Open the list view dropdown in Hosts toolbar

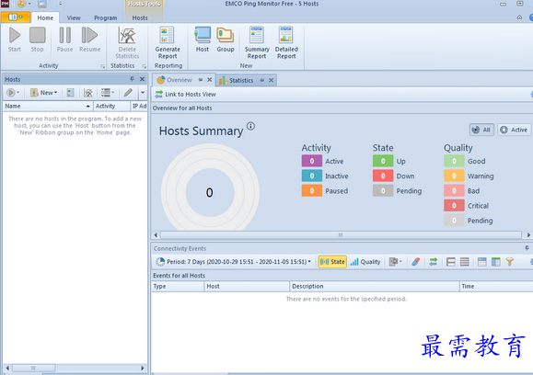click(x=108, y=92)
